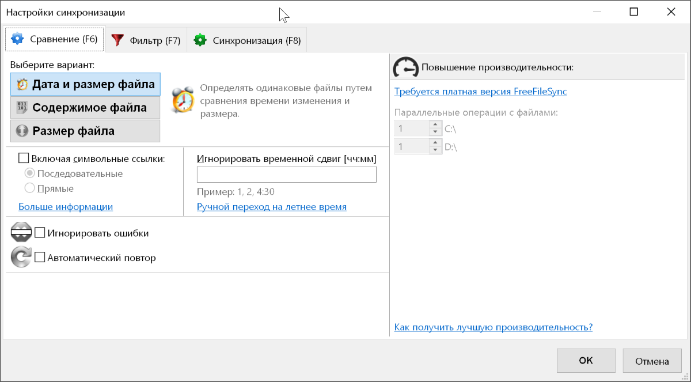Click the parallel operations field for C:\

tap(411, 128)
